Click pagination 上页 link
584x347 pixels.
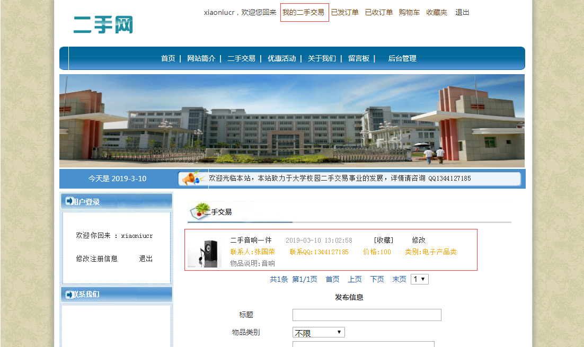point(355,279)
